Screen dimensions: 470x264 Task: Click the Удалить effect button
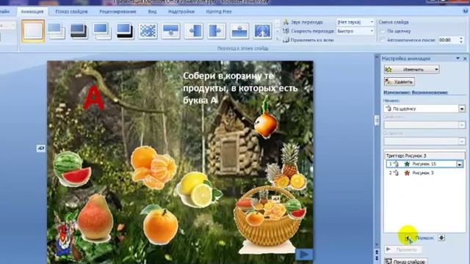399,81
